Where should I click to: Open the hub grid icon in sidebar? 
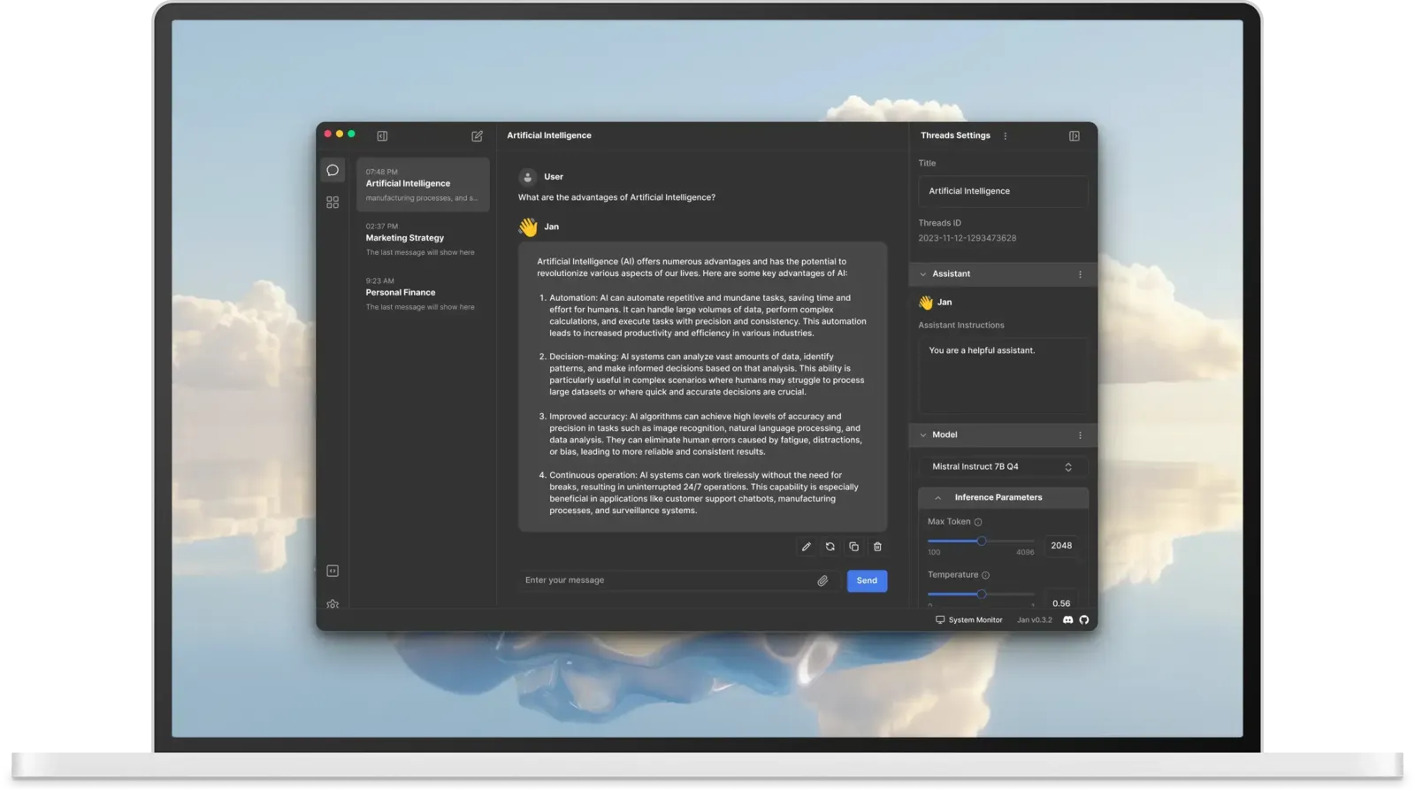pyautogui.click(x=333, y=203)
